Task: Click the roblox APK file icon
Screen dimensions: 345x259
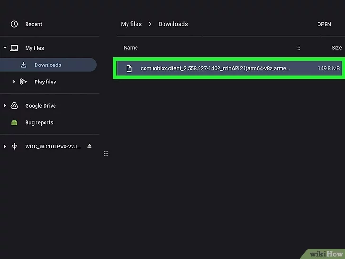Action: pos(129,68)
